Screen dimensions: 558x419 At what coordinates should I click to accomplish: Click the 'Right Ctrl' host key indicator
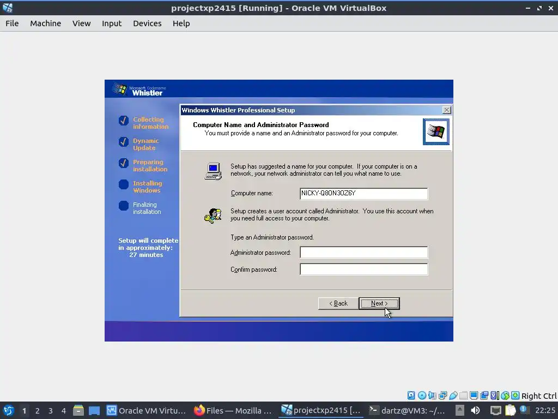(539, 396)
